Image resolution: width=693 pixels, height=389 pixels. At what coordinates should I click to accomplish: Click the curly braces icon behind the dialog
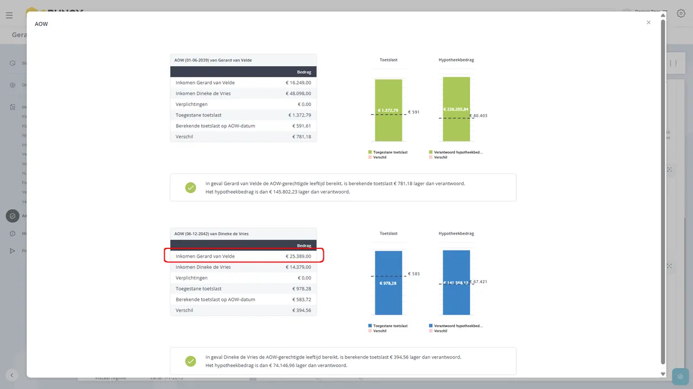point(673,63)
